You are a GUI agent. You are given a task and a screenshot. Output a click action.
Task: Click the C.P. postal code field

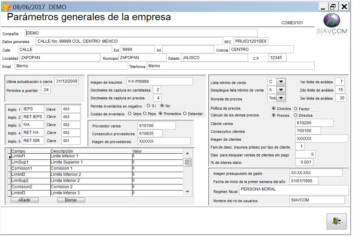pyautogui.click(x=277, y=58)
